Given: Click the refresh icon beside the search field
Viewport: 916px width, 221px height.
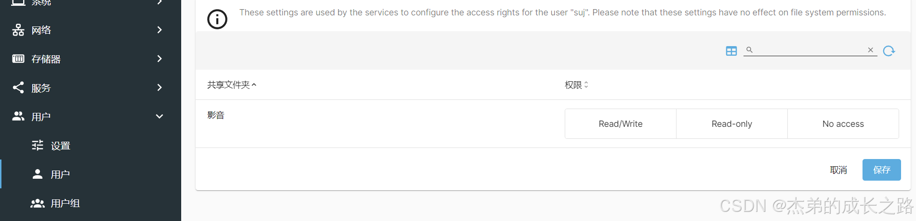Looking at the screenshot, I should coord(889,51).
